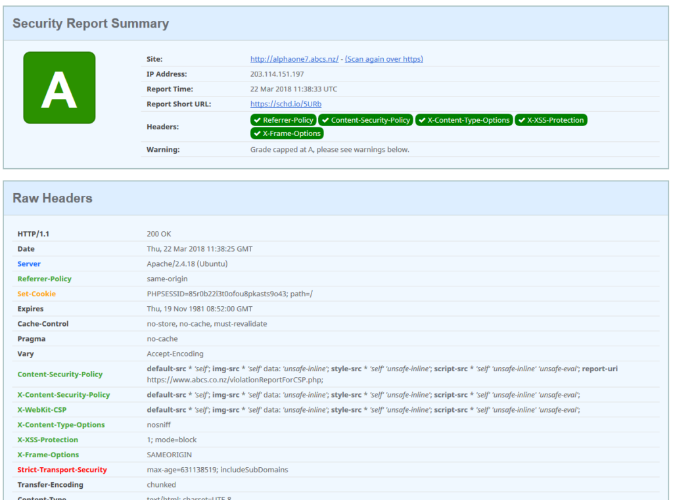673x500 pixels.
Task: Click Referrer-Policy in the Raw Headers list
Action: tap(44, 279)
